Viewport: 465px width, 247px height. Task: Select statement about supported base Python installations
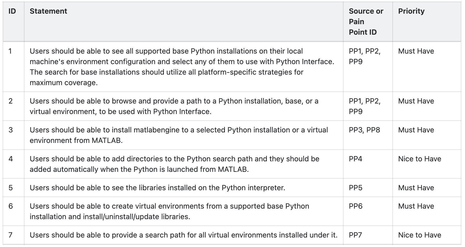(182, 67)
